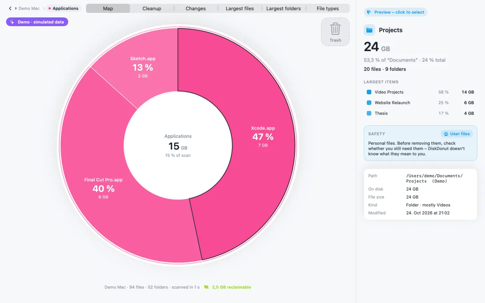Viewport: 485px width, 303px height.
Task: Switch to the Map tab
Action: pos(108,8)
